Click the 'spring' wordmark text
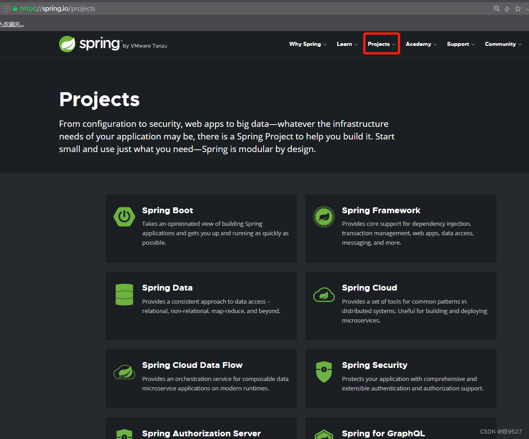529x439 pixels. [100, 44]
